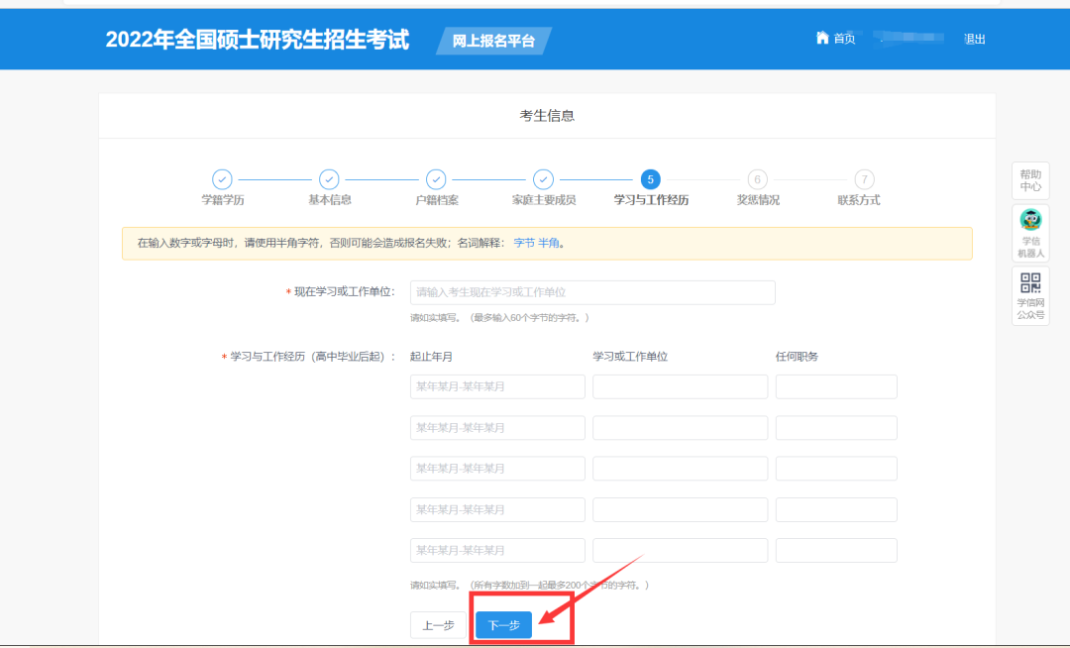The width and height of the screenshot is (1070, 648).
Task: Click the 起止年月 column header
Action: pos(431,357)
